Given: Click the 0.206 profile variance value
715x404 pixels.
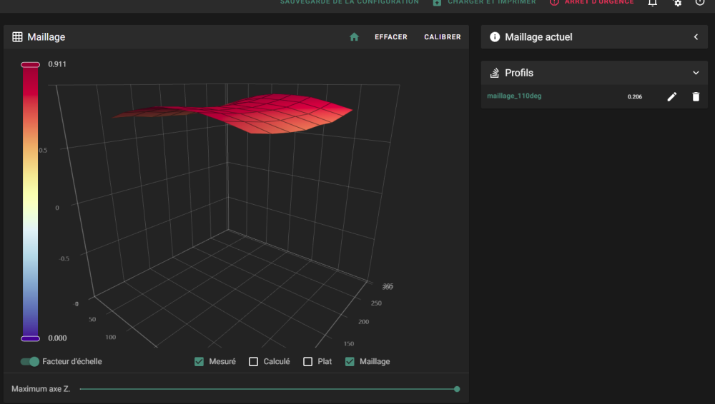Looking at the screenshot, I should point(635,96).
